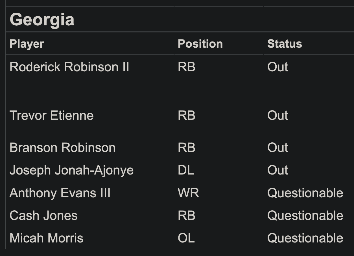Select player name Roderick Robinson II
Image resolution: width=354 pixels, height=256 pixels.
point(69,67)
